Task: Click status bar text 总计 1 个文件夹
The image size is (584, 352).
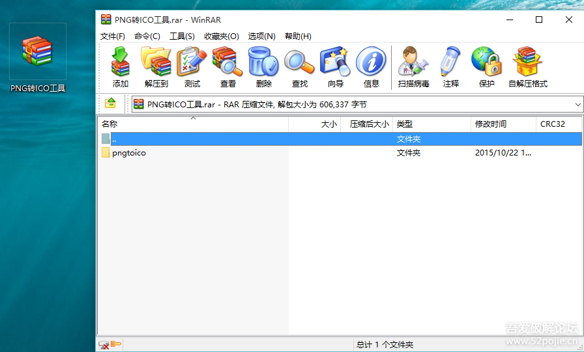Action: click(385, 345)
